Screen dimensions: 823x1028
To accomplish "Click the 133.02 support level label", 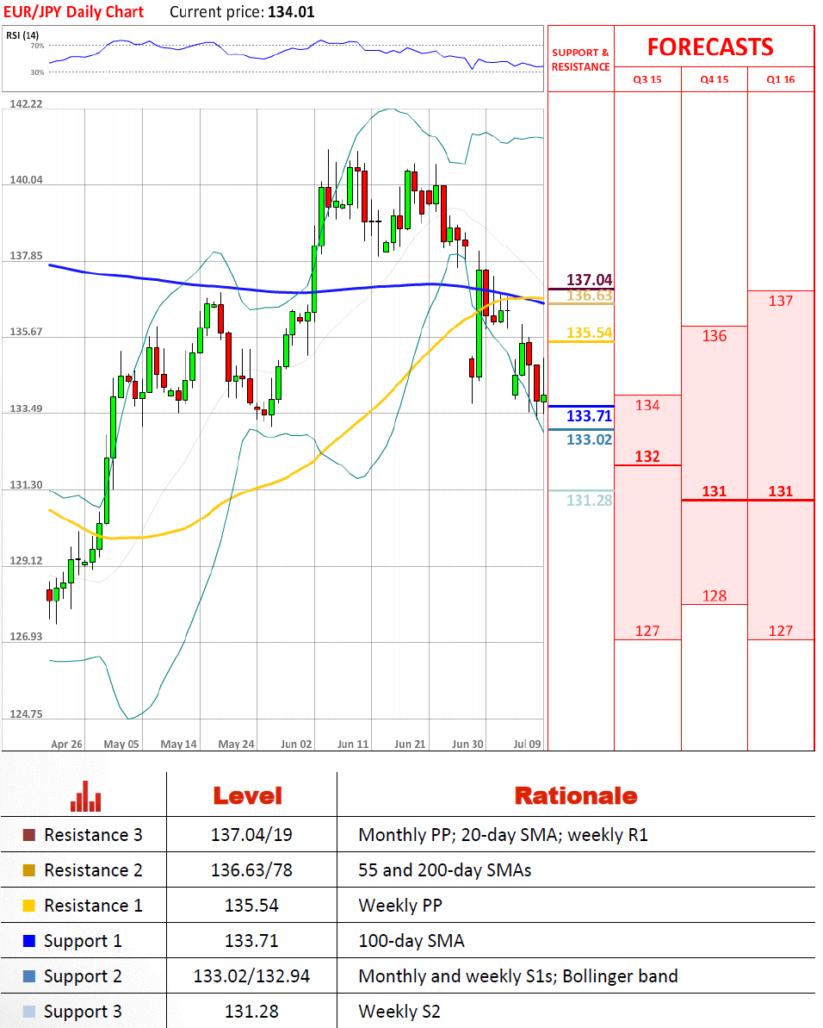I will click(589, 440).
